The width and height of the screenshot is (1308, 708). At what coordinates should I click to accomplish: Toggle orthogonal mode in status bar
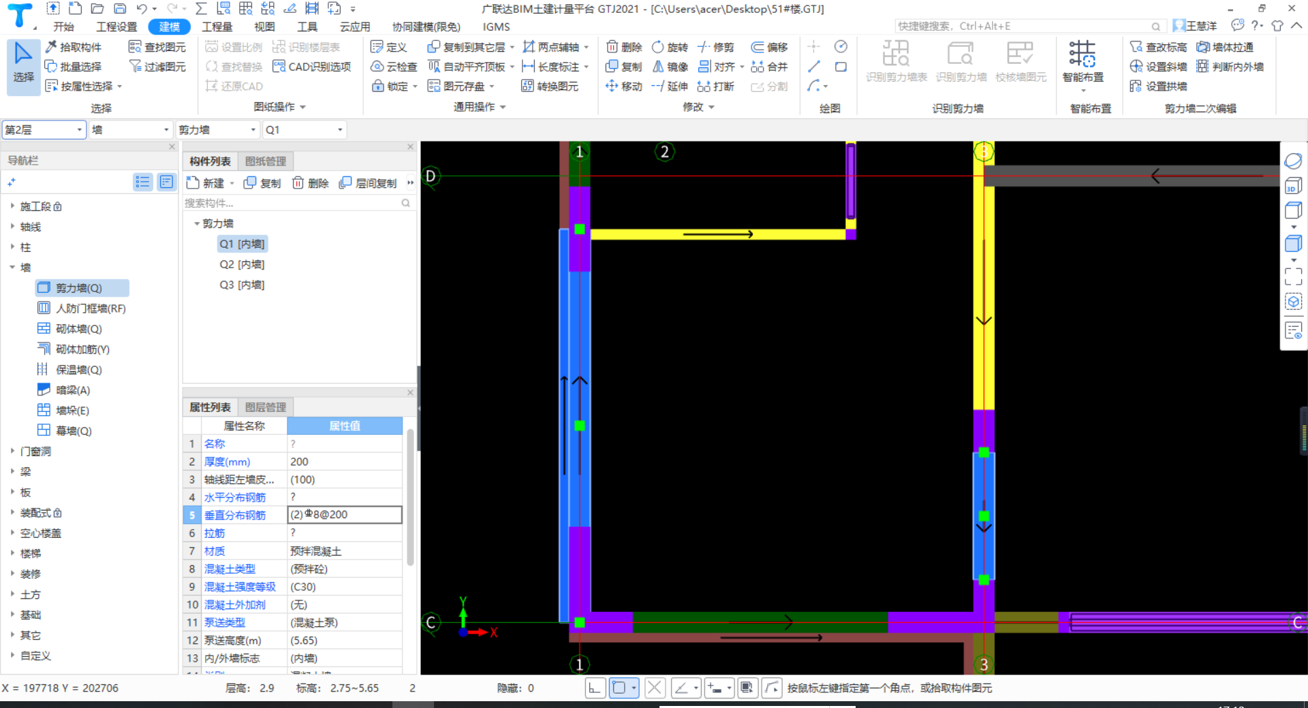point(595,688)
